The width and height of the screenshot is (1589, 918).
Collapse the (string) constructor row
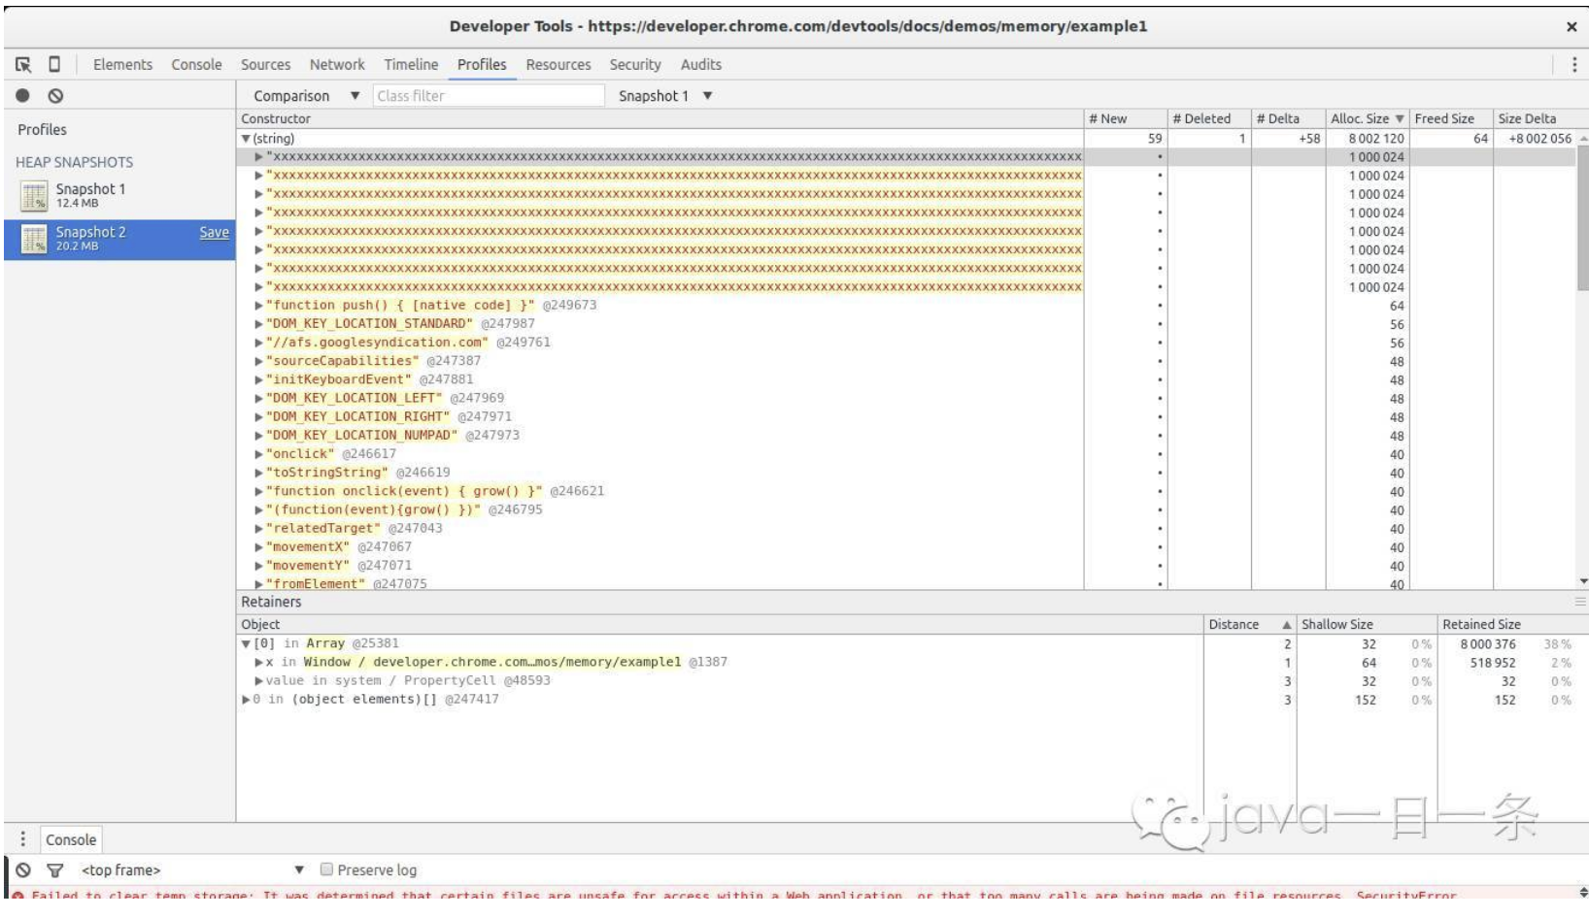click(x=246, y=139)
